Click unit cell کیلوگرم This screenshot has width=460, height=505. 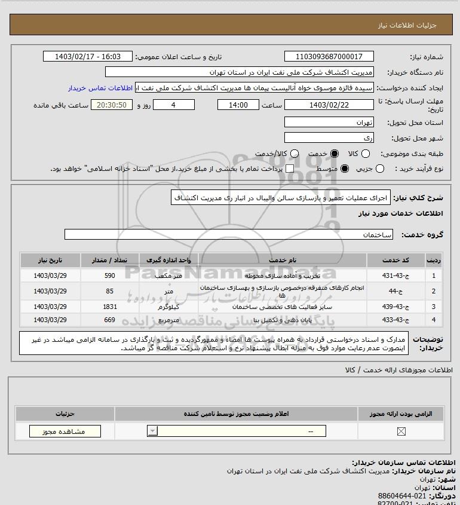pos(168,307)
